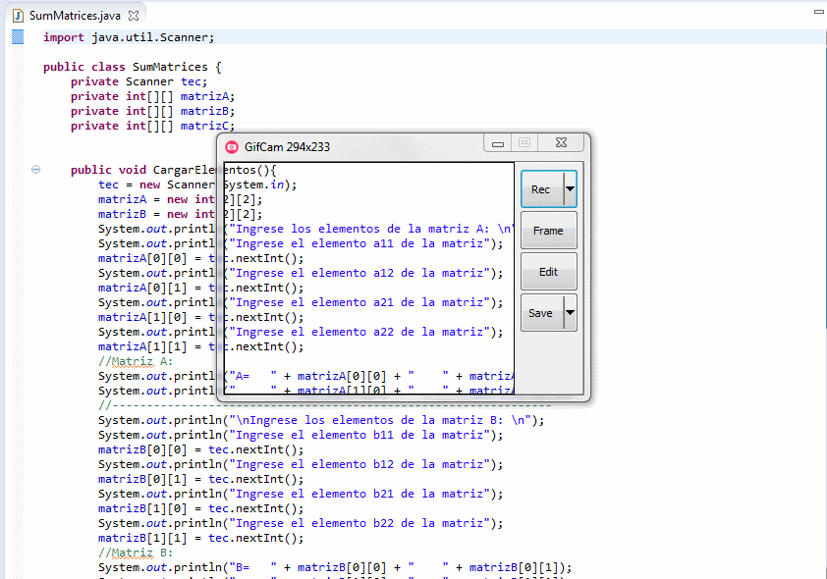
Task: Click 'matrizB[1][1] = tec.nextInt();' line
Action: (201, 539)
